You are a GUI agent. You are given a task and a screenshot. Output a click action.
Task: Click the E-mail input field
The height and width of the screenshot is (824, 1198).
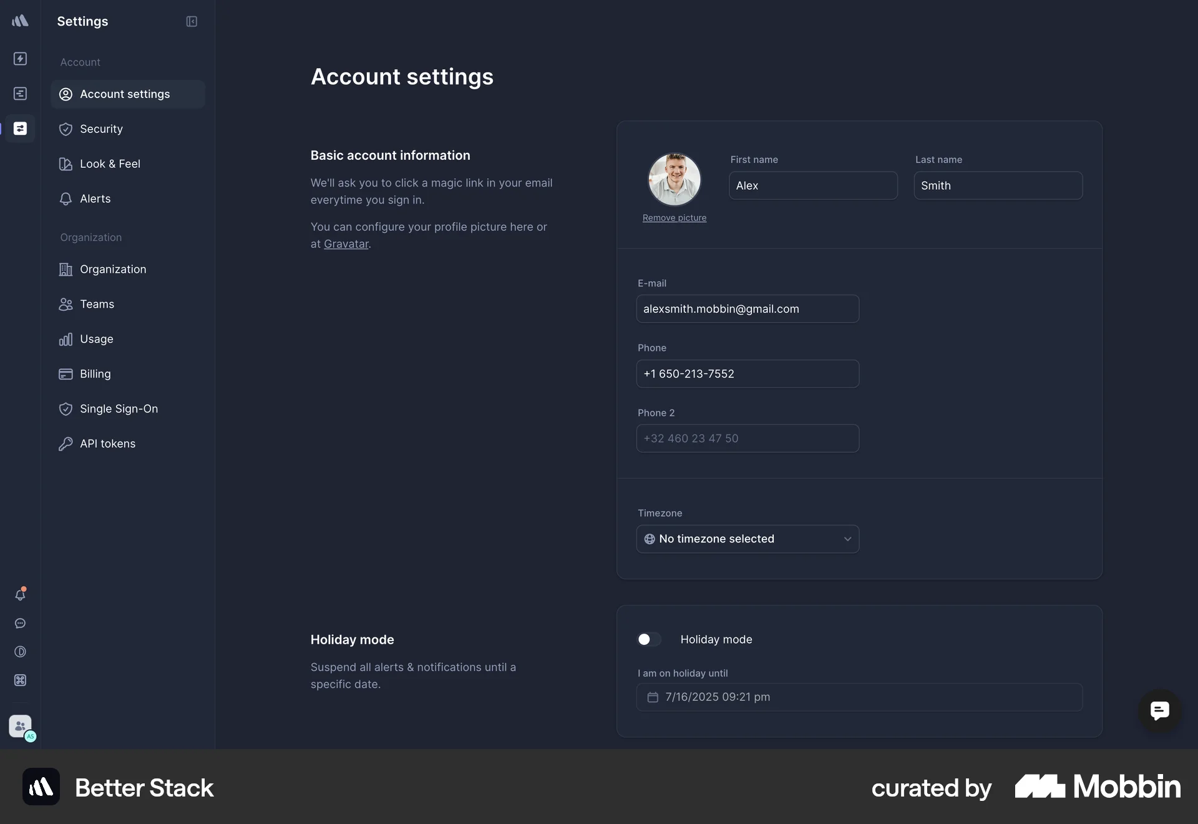747,308
